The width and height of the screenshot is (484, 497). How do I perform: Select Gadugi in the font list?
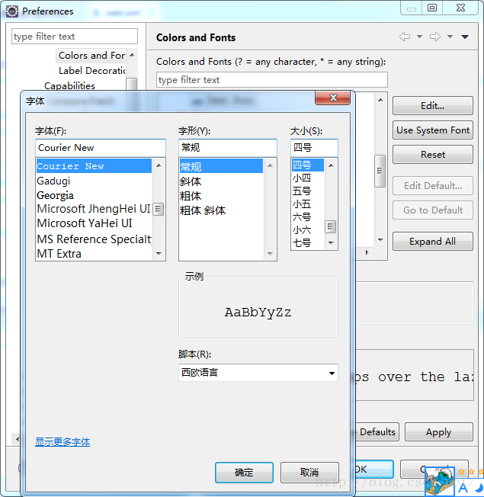click(95, 181)
